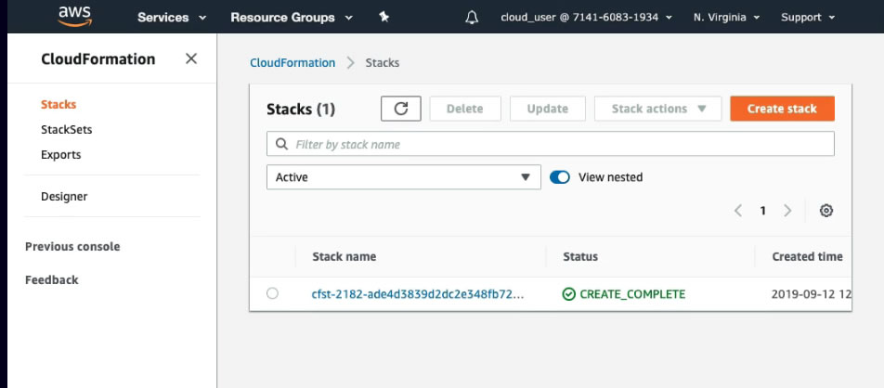Image resolution: width=884 pixels, height=388 pixels.
Task: Select the cfst-2182 stack radio button
Action: pyautogui.click(x=272, y=293)
